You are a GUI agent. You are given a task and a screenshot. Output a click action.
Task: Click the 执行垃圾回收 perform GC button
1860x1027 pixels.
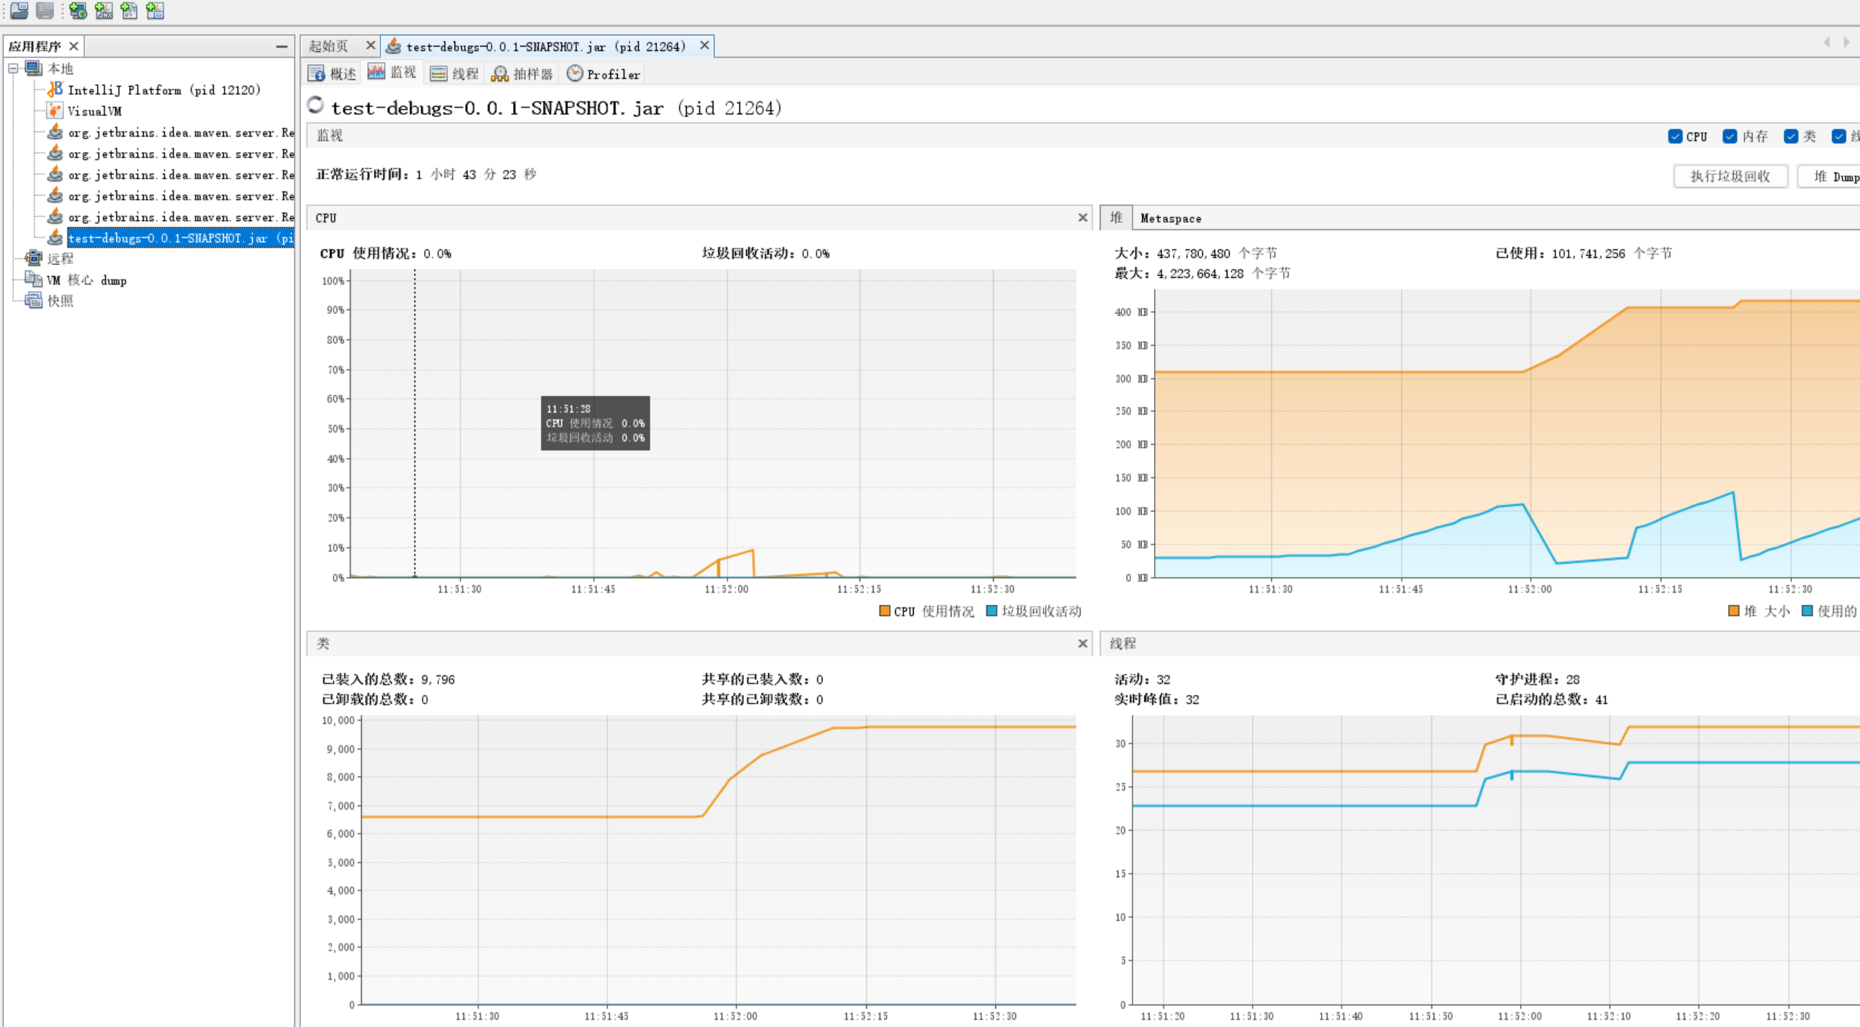1730,176
